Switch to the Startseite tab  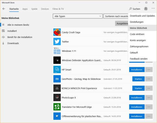point(14,9)
